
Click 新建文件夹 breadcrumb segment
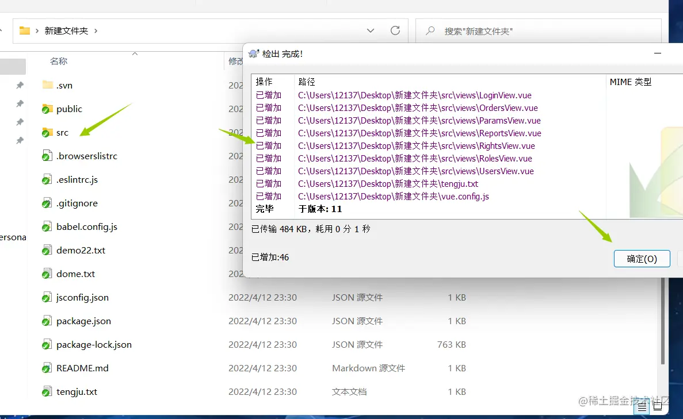66,31
